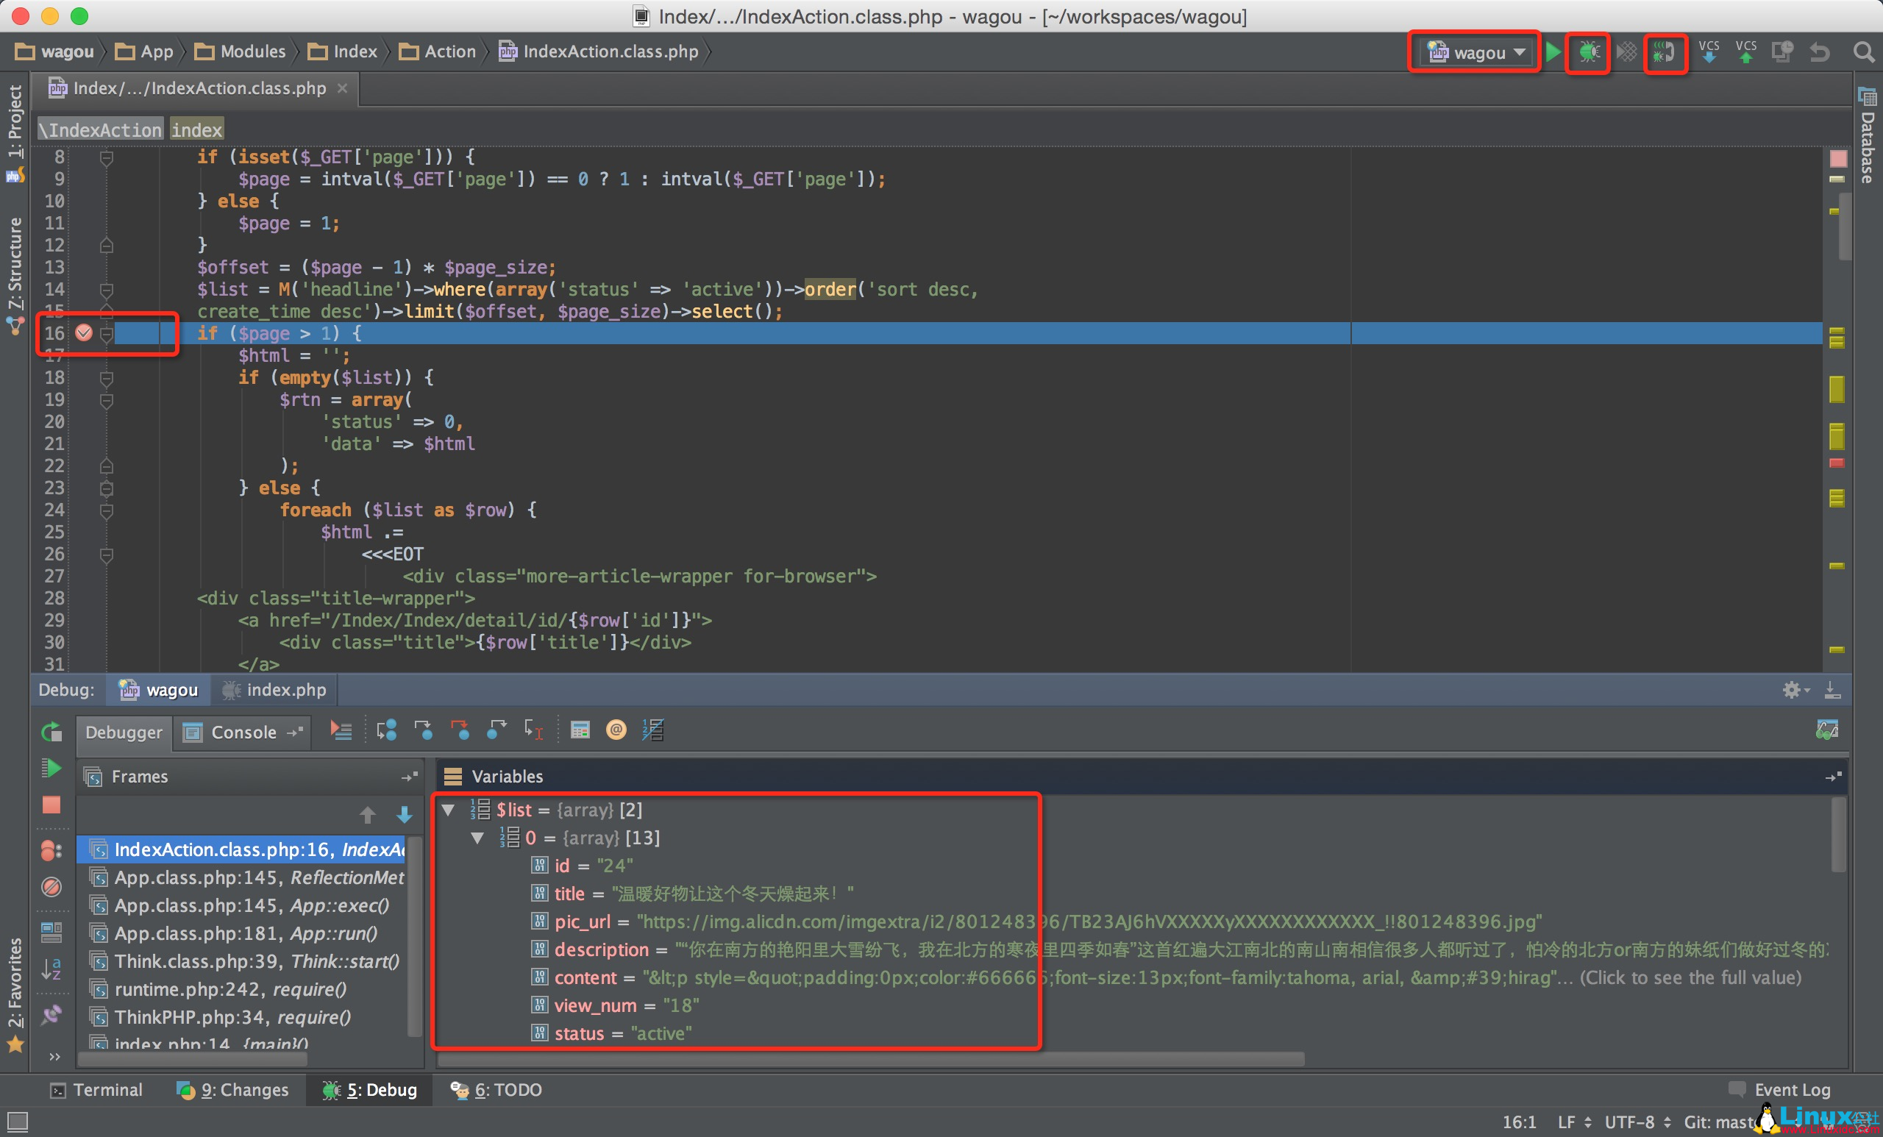Click Start Listening for PHP Debug Connections
Viewport: 1883px width, 1137px height.
click(1665, 52)
